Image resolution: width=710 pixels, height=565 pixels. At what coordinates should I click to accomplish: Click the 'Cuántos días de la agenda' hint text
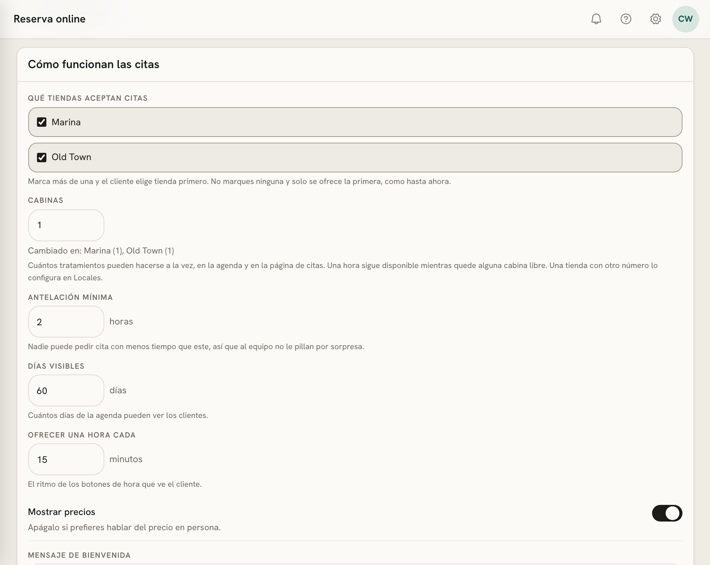(x=118, y=415)
